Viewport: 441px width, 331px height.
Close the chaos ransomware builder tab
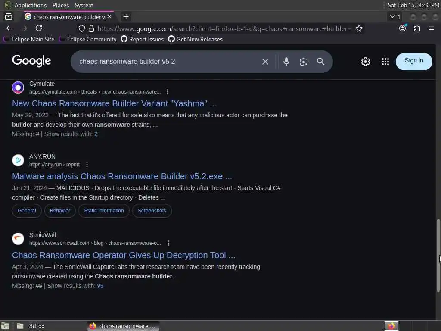109,17
